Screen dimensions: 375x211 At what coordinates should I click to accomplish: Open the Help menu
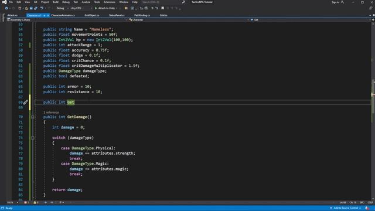click(x=135, y=2)
